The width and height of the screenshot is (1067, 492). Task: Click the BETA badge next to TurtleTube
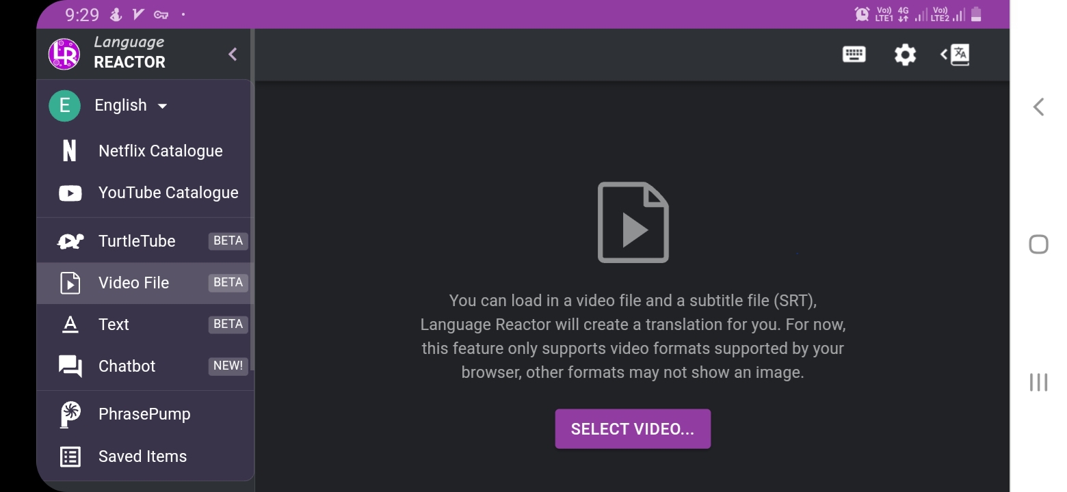click(x=228, y=241)
